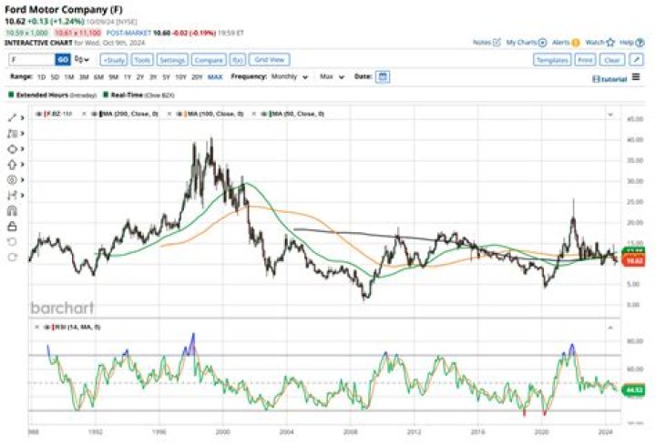The image size is (656, 445).
Task: Toggle visibility of RSI study
Action: (47, 328)
